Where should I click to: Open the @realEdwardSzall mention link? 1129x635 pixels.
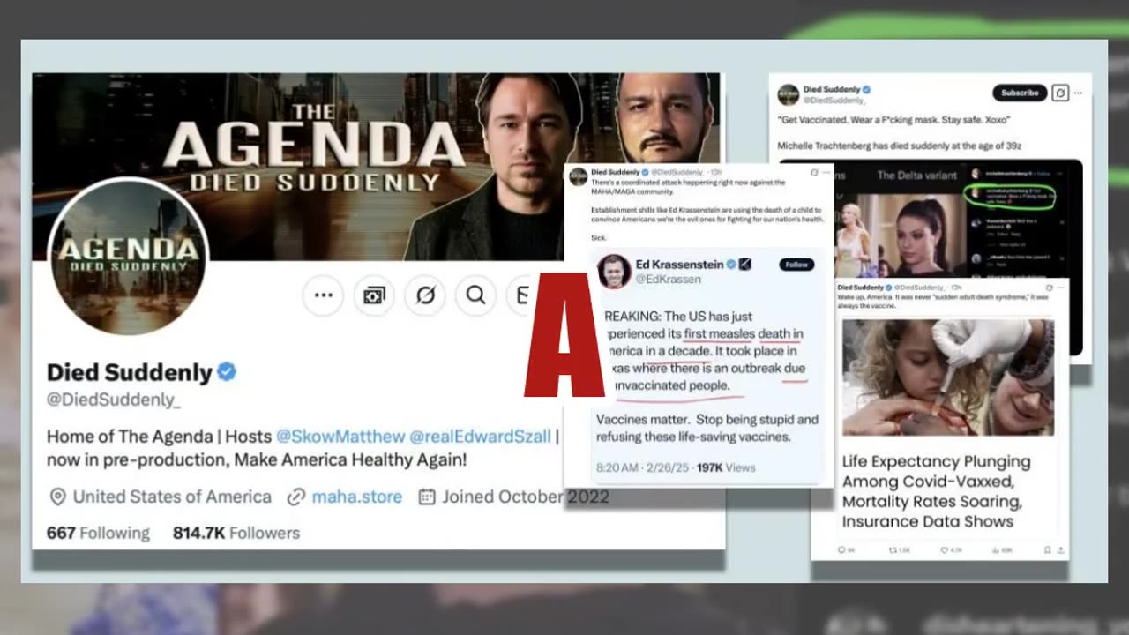tap(481, 437)
